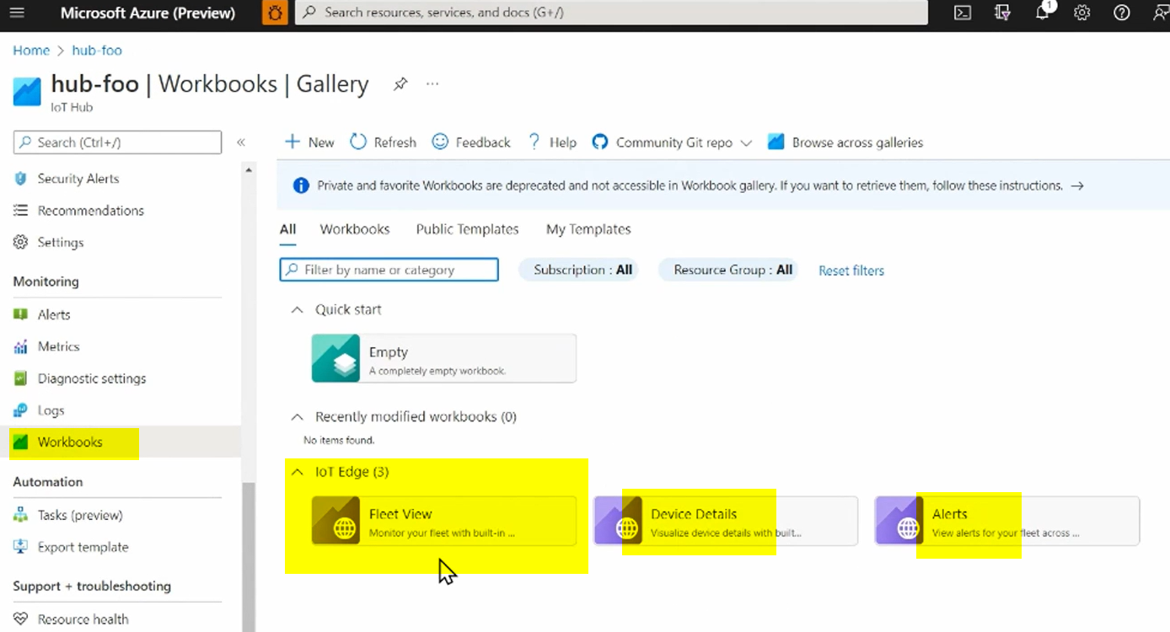Click the orange preview bug icon
Viewport: 1170px width, 632px height.
click(275, 13)
